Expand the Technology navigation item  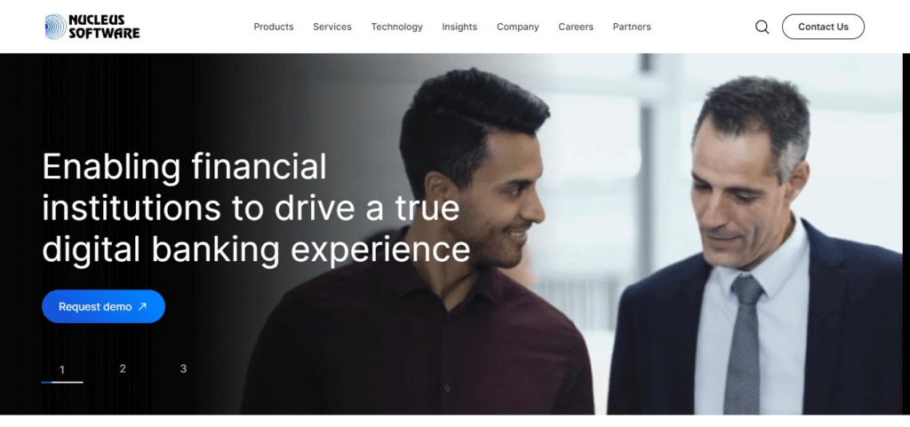[x=397, y=27]
